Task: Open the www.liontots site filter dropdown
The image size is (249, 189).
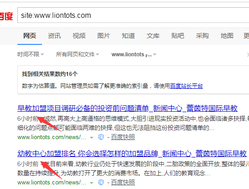Action: pyautogui.click(x=134, y=54)
